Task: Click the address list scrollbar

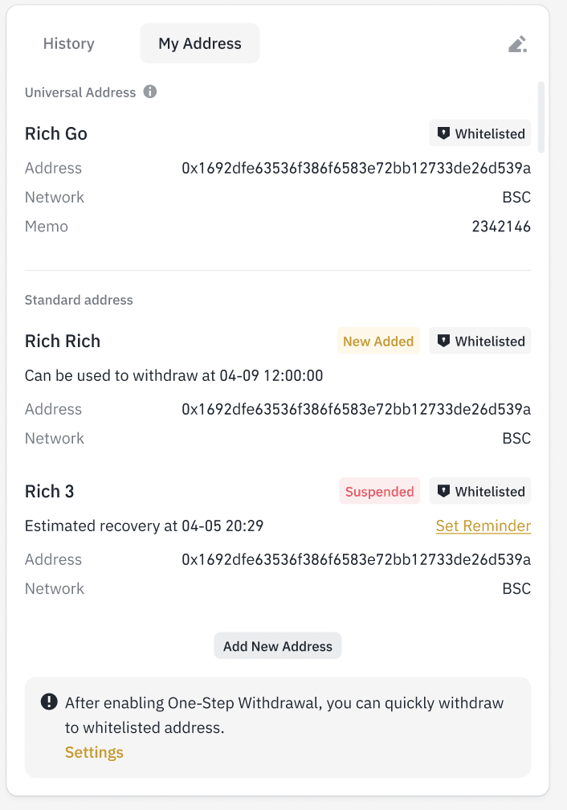Action: (541, 117)
